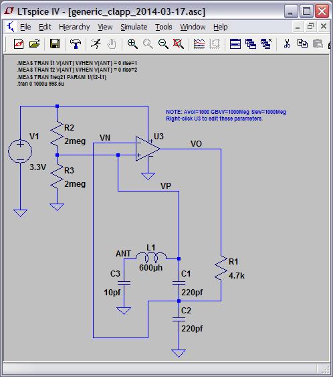Open the Tools menu

pyautogui.click(x=164, y=27)
